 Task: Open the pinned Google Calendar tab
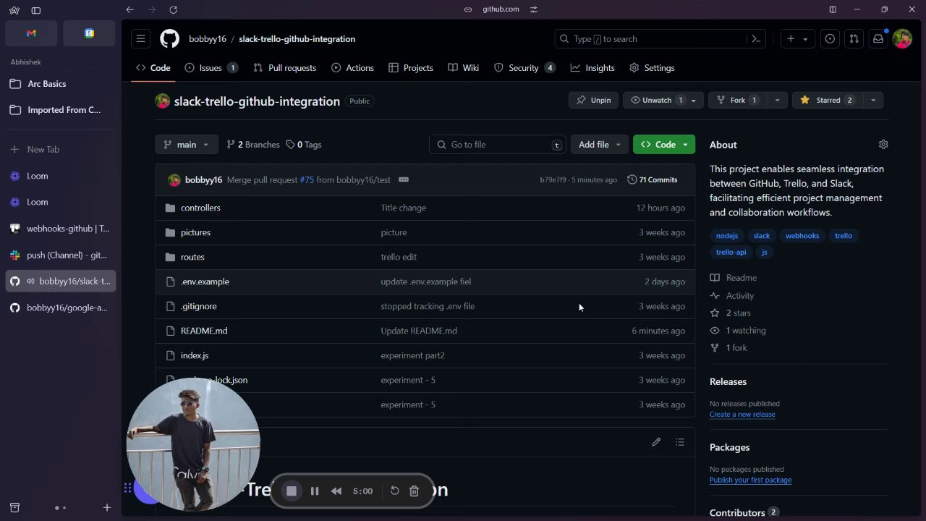[x=89, y=33]
